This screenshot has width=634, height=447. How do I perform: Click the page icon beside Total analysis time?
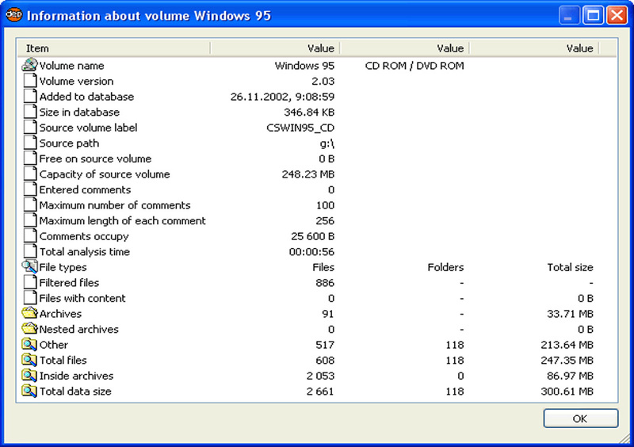point(29,251)
